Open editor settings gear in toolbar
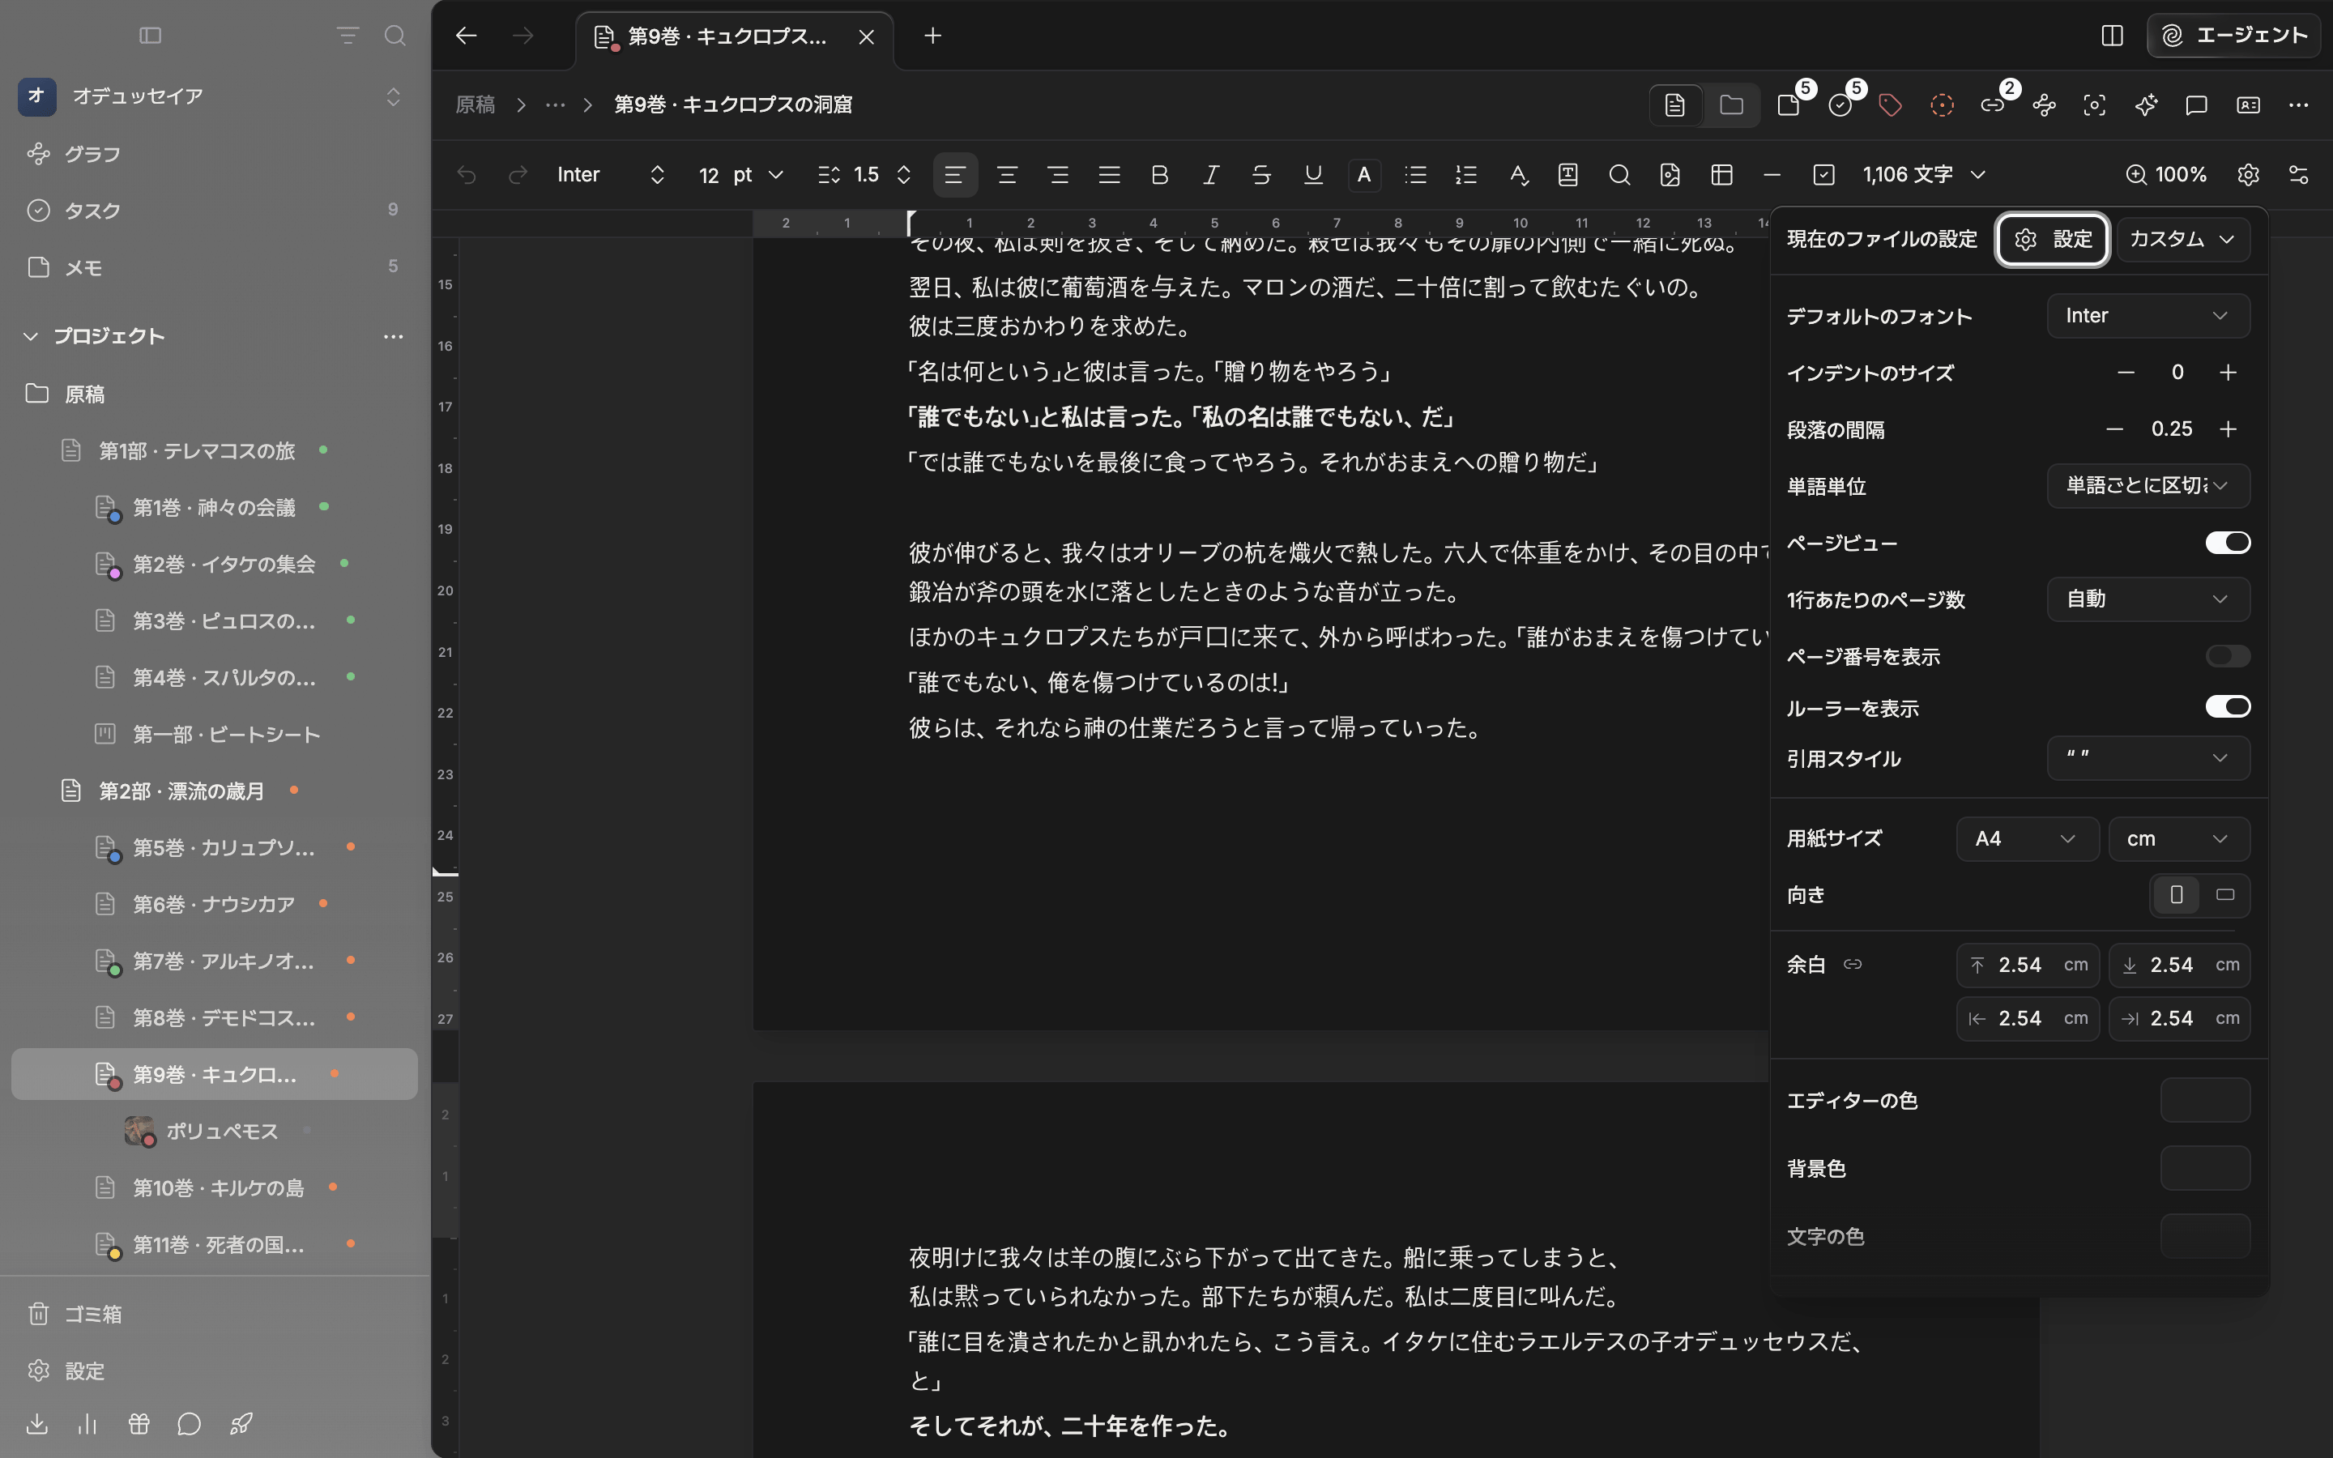Image resolution: width=2333 pixels, height=1458 pixels. 2247,174
